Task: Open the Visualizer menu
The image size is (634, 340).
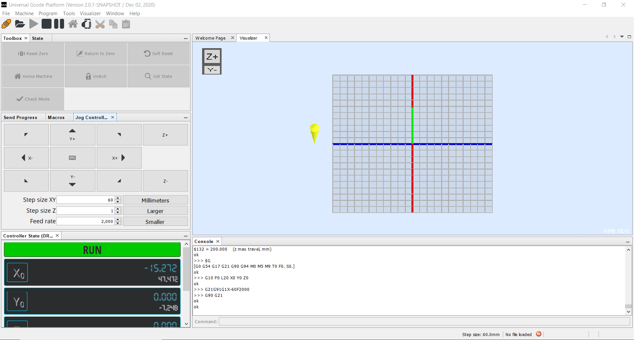Action: coord(90,14)
